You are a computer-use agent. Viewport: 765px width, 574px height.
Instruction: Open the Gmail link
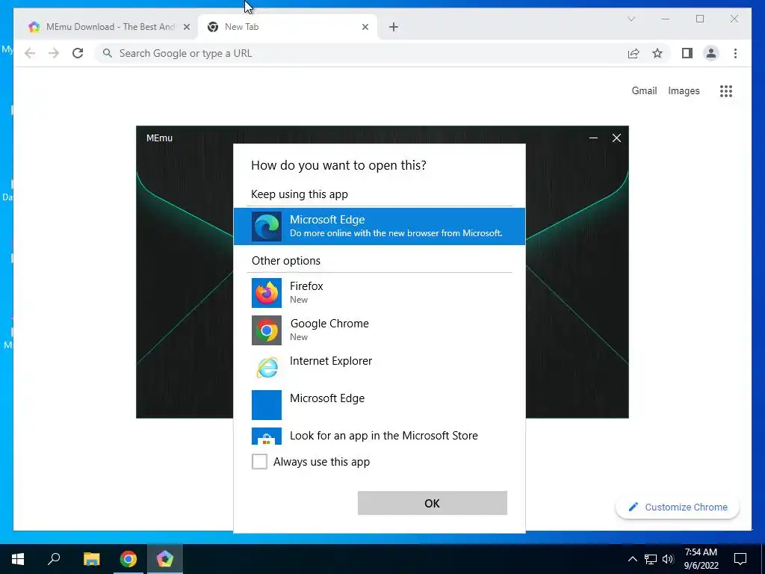644,90
